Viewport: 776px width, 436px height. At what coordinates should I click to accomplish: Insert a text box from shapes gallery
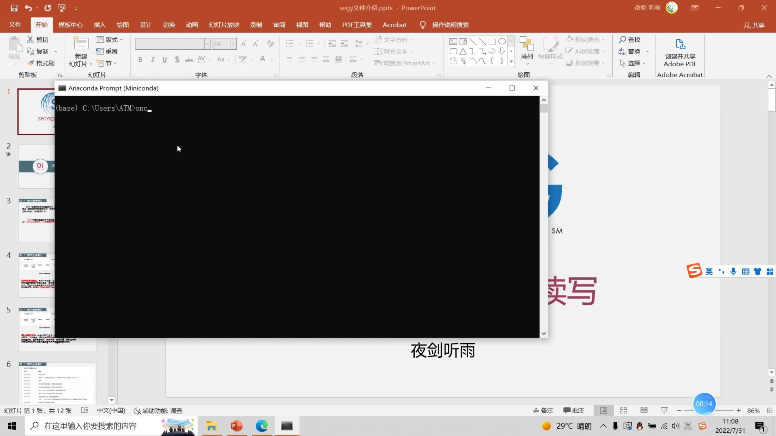click(453, 41)
